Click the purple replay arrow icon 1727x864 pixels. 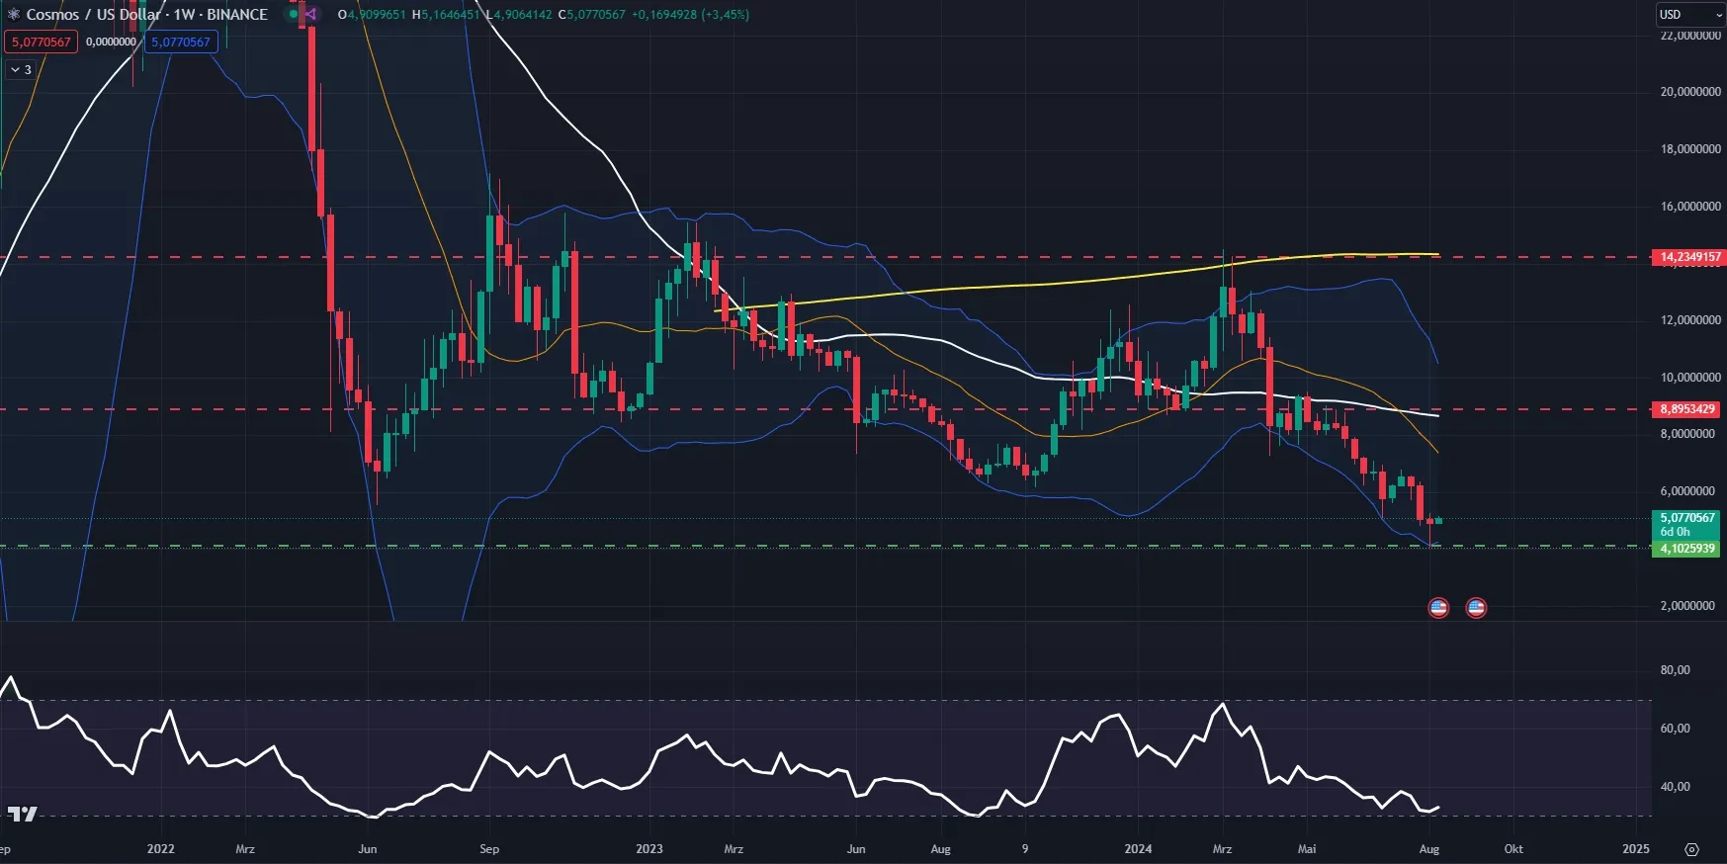(x=310, y=15)
